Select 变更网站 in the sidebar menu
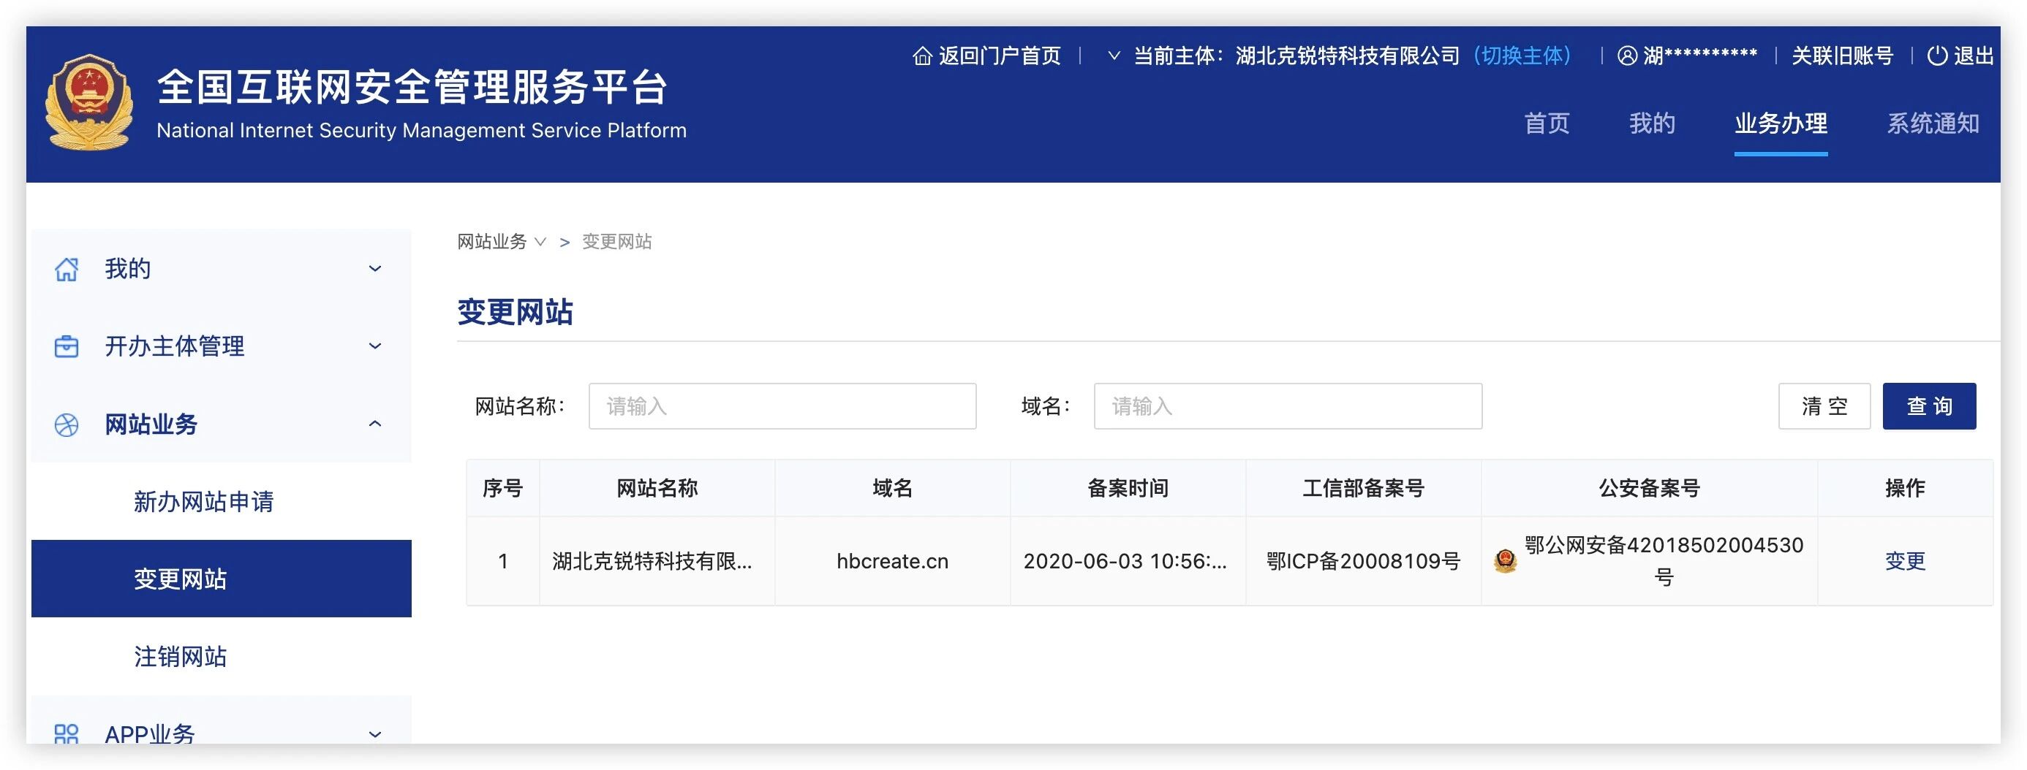This screenshot has width=2027, height=770. (221, 579)
